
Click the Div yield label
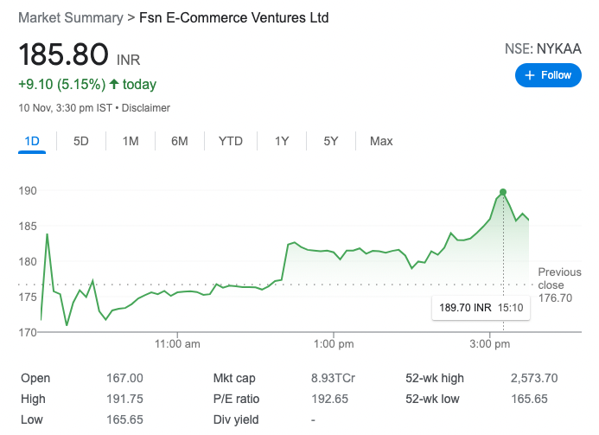point(236,419)
